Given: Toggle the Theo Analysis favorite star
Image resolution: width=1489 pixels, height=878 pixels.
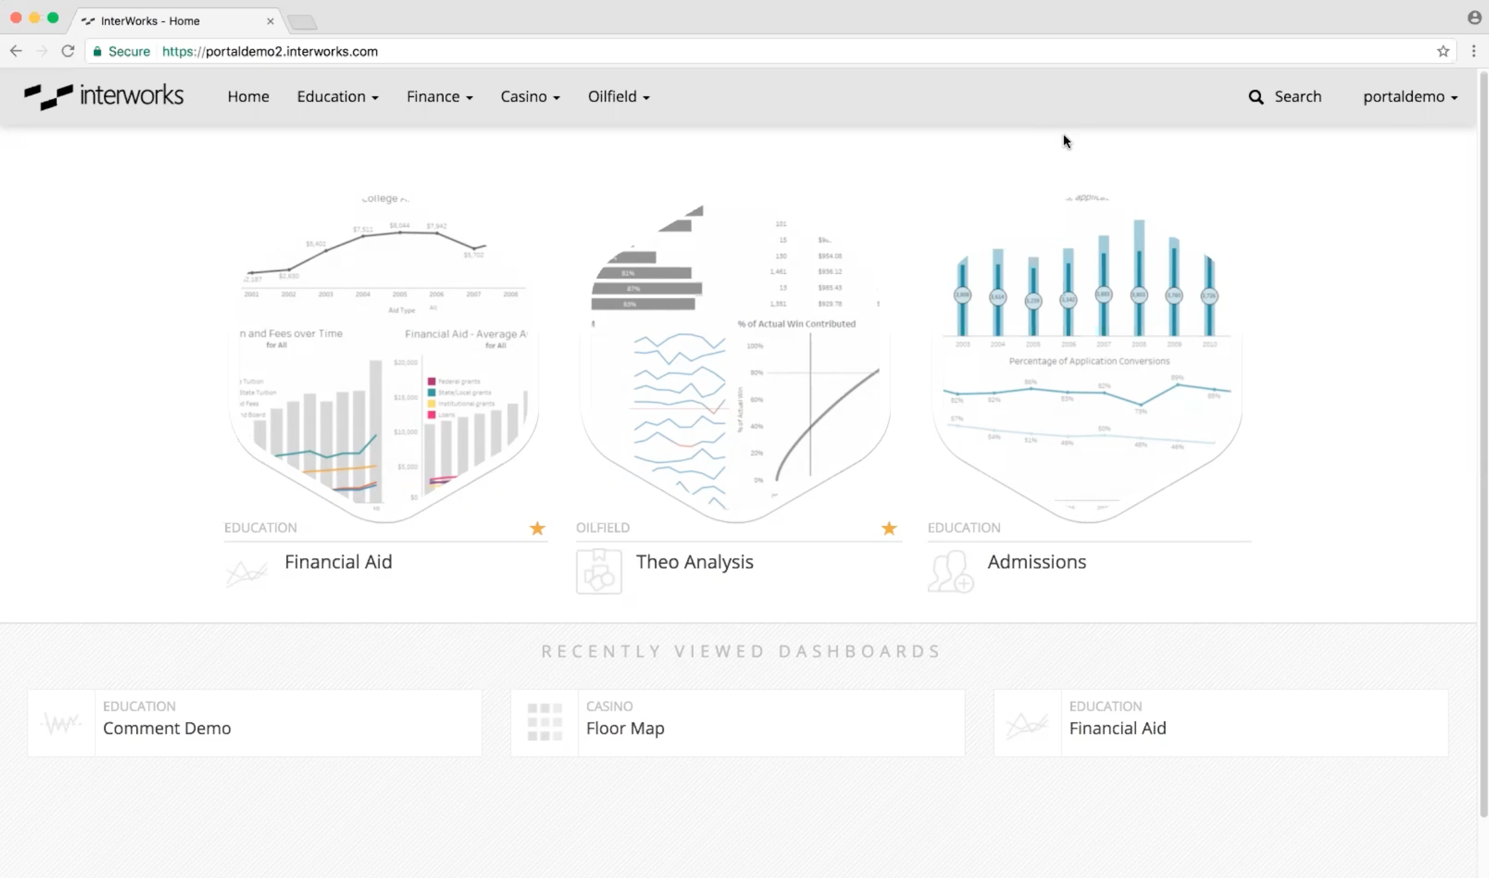Looking at the screenshot, I should tap(889, 529).
